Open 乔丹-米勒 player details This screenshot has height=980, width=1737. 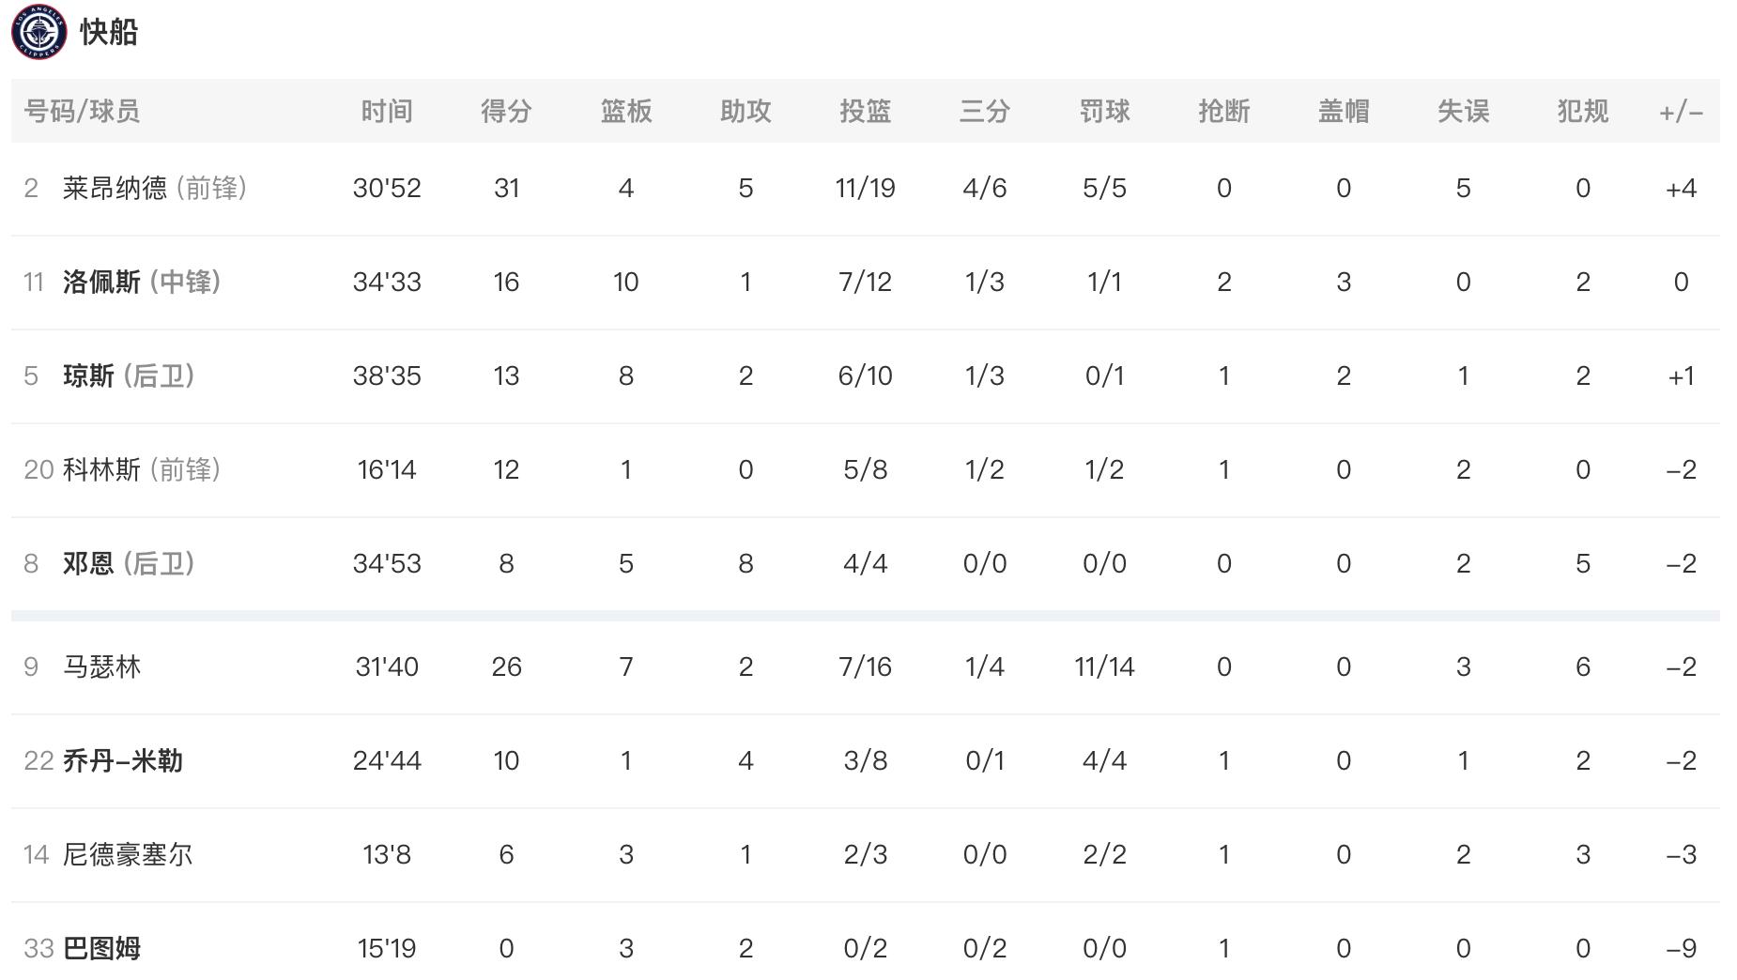pos(122,761)
